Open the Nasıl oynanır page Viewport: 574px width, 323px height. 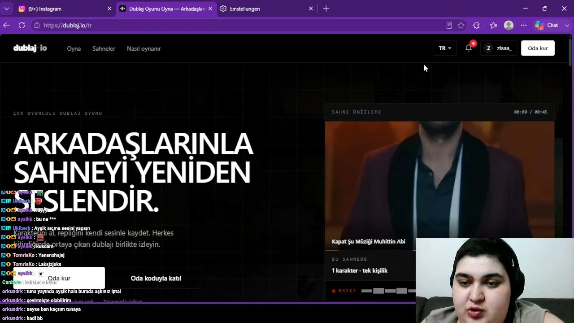click(143, 48)
